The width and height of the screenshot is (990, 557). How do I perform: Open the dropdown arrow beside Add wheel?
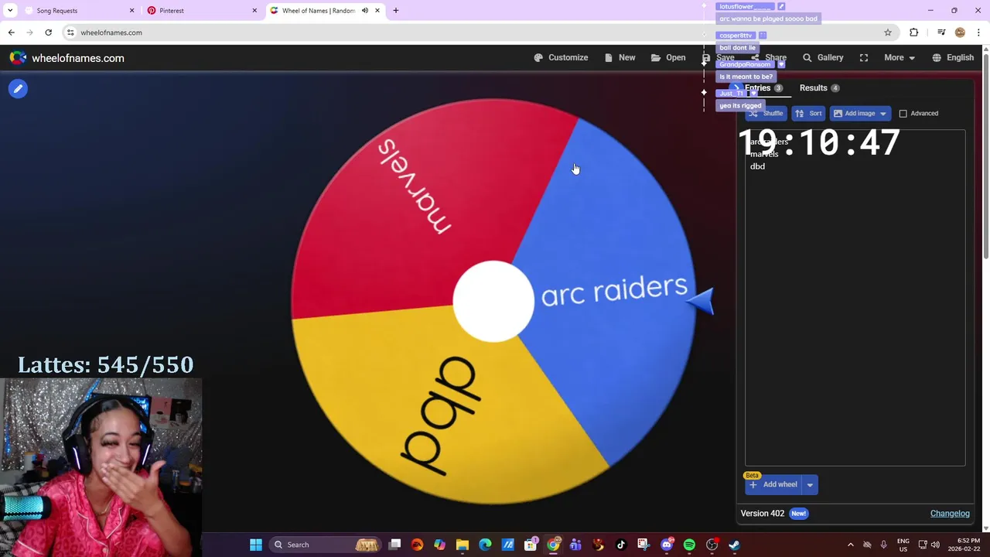point(810,485)
